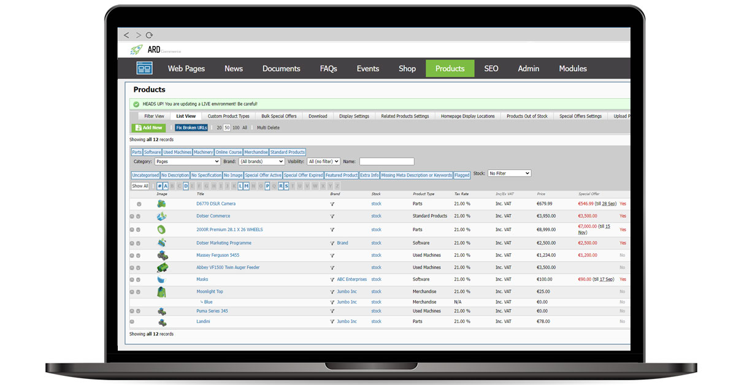Click the Name search input field
736x385 pixels.
pyautogui.click(x=386, y=162)
